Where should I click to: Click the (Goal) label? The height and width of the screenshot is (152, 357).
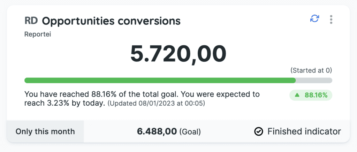(190, 132)
